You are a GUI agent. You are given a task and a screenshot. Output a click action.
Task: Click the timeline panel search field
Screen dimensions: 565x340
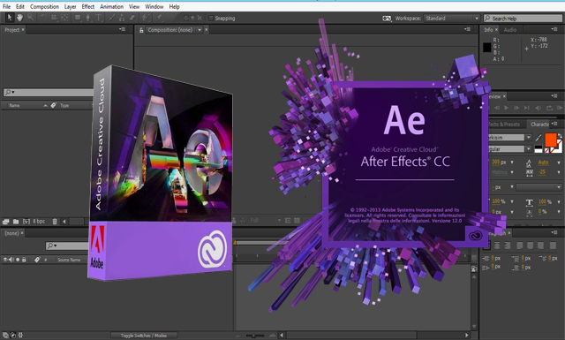click(x=67, y=246)
